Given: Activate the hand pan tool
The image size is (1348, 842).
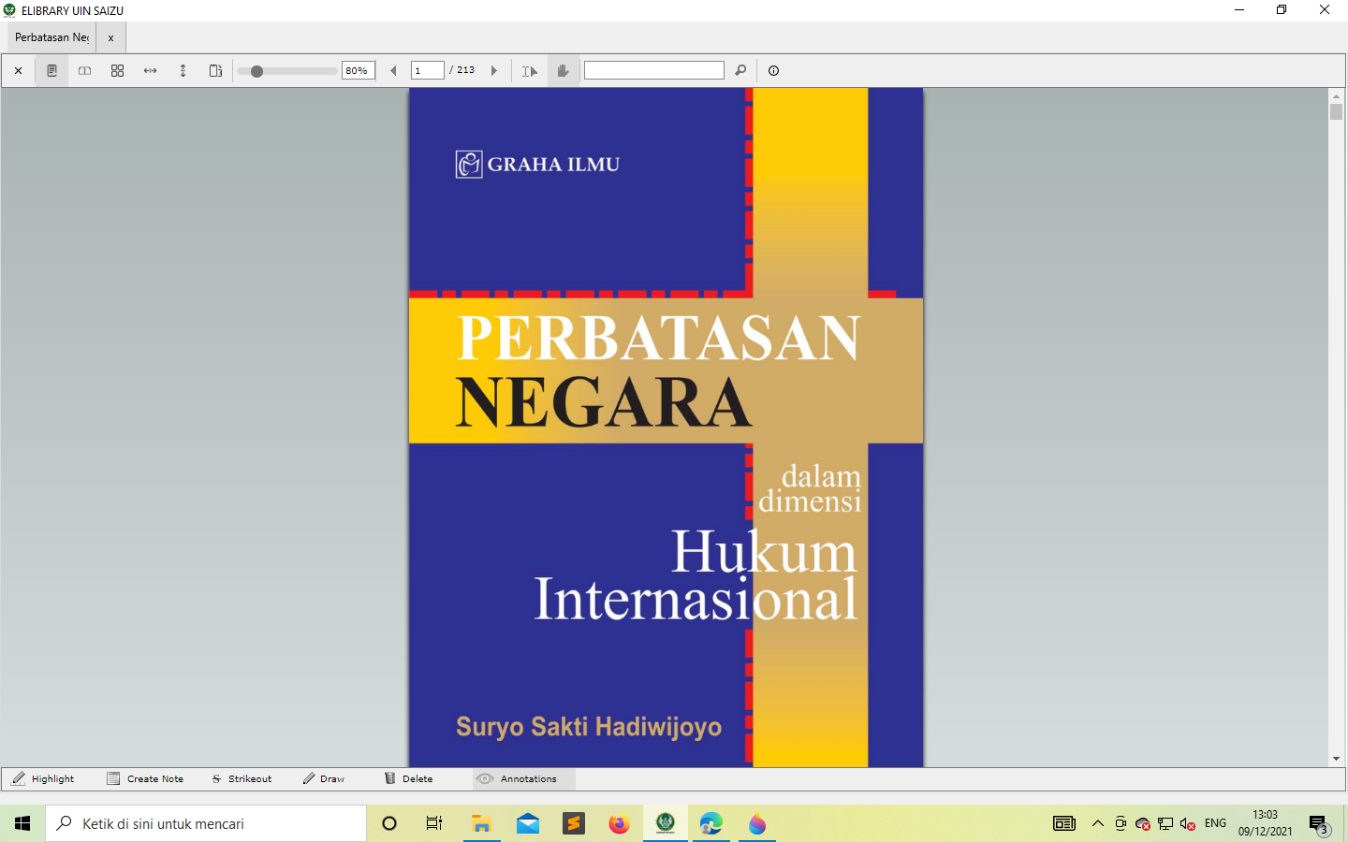Looking at the screenshot, I should 563,71.
